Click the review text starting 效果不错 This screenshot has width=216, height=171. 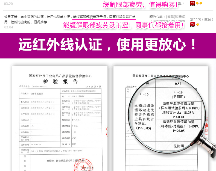tap(70, 19)
